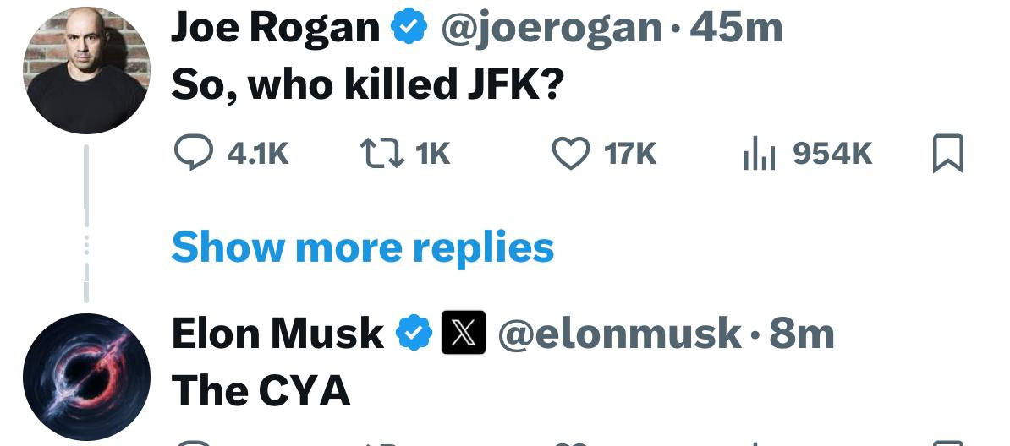
Task: Like the tweet with 17K hearts
Action: [569, 154]
